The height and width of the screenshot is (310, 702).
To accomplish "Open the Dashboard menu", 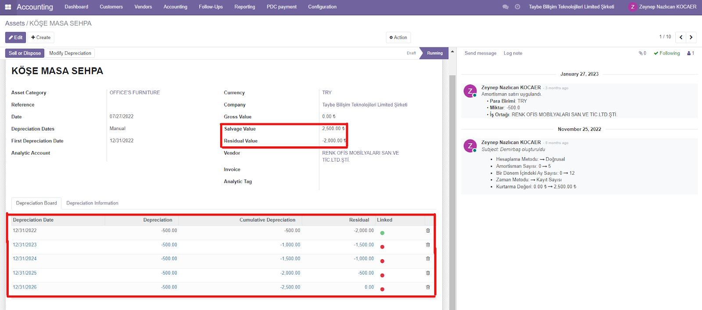I will click(x=76, y=7).
